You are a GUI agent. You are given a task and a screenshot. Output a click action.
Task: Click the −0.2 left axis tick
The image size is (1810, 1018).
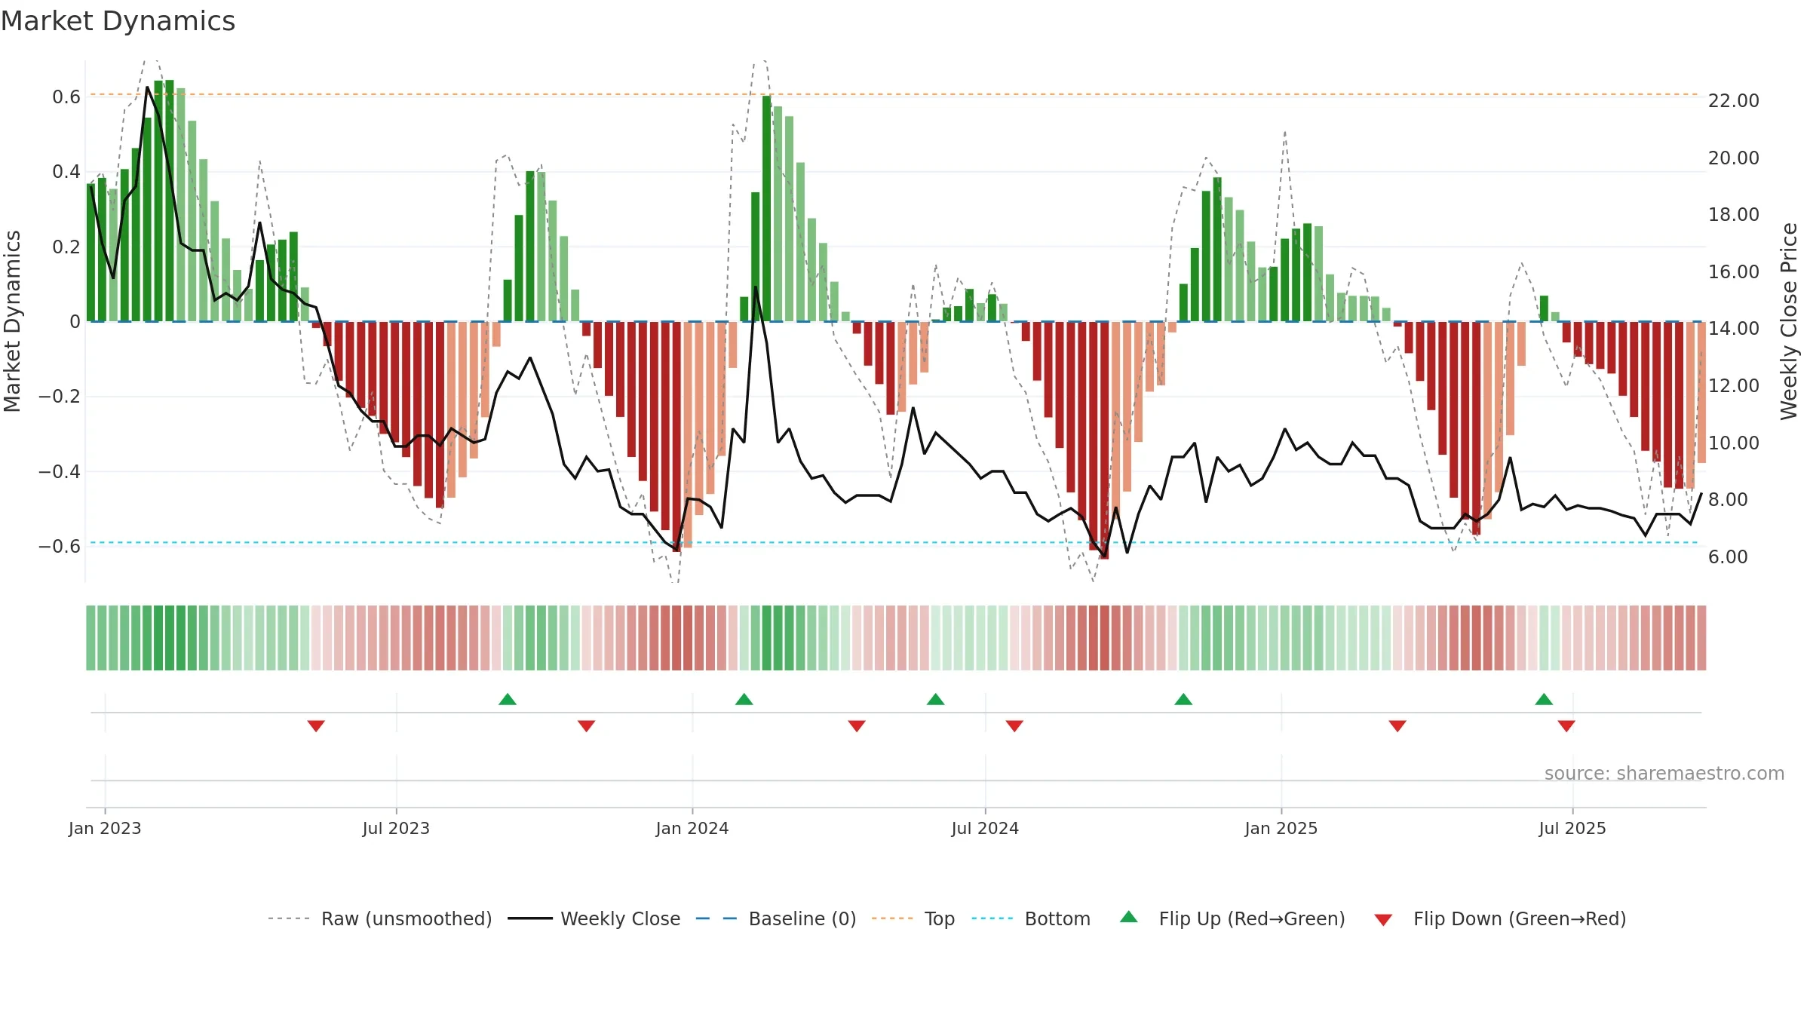click(60, 397)
